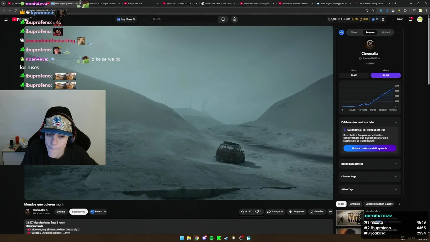Click the vidIQ trophy icon in header
430x242 pixels.
pos(383,19)
